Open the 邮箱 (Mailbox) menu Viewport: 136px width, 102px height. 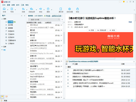13,5
